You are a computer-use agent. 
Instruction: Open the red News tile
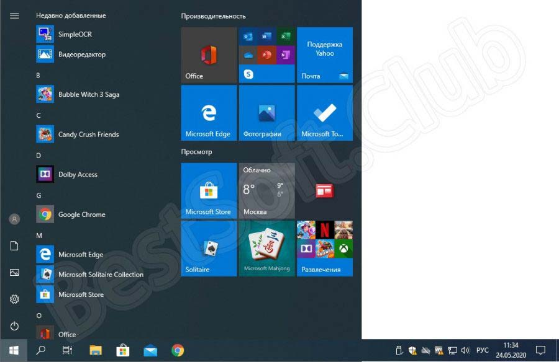point(325,190)
